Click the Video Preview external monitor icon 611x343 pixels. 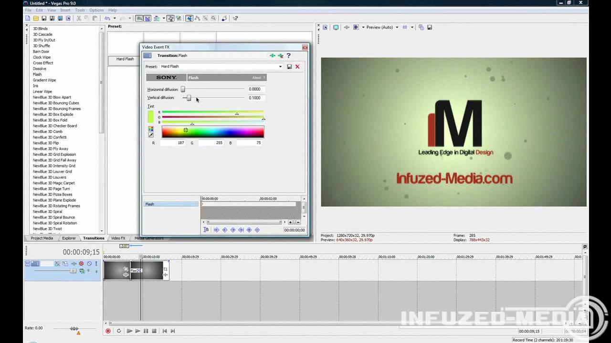tap(336, 27)
